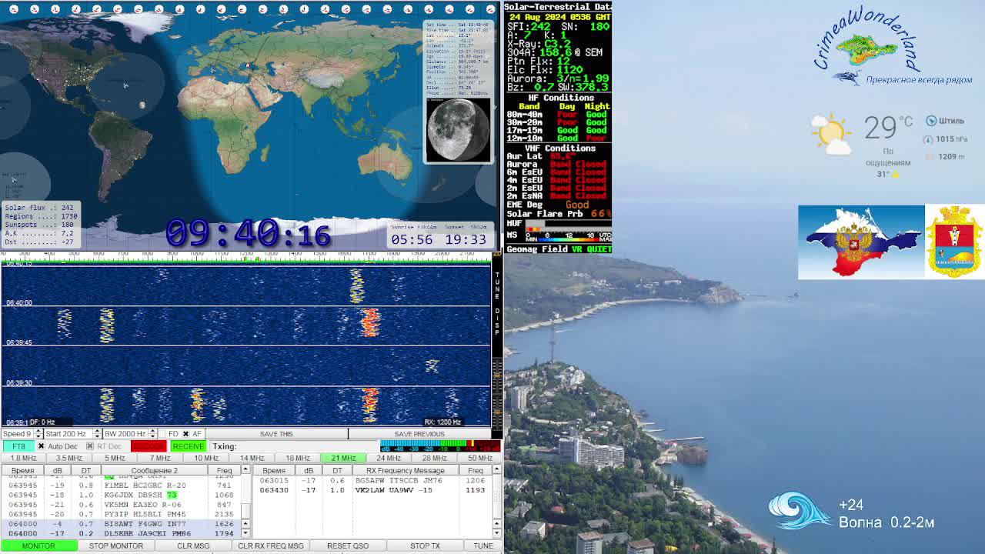Click the CLR RX FREQ MSG button

point(271,546)
